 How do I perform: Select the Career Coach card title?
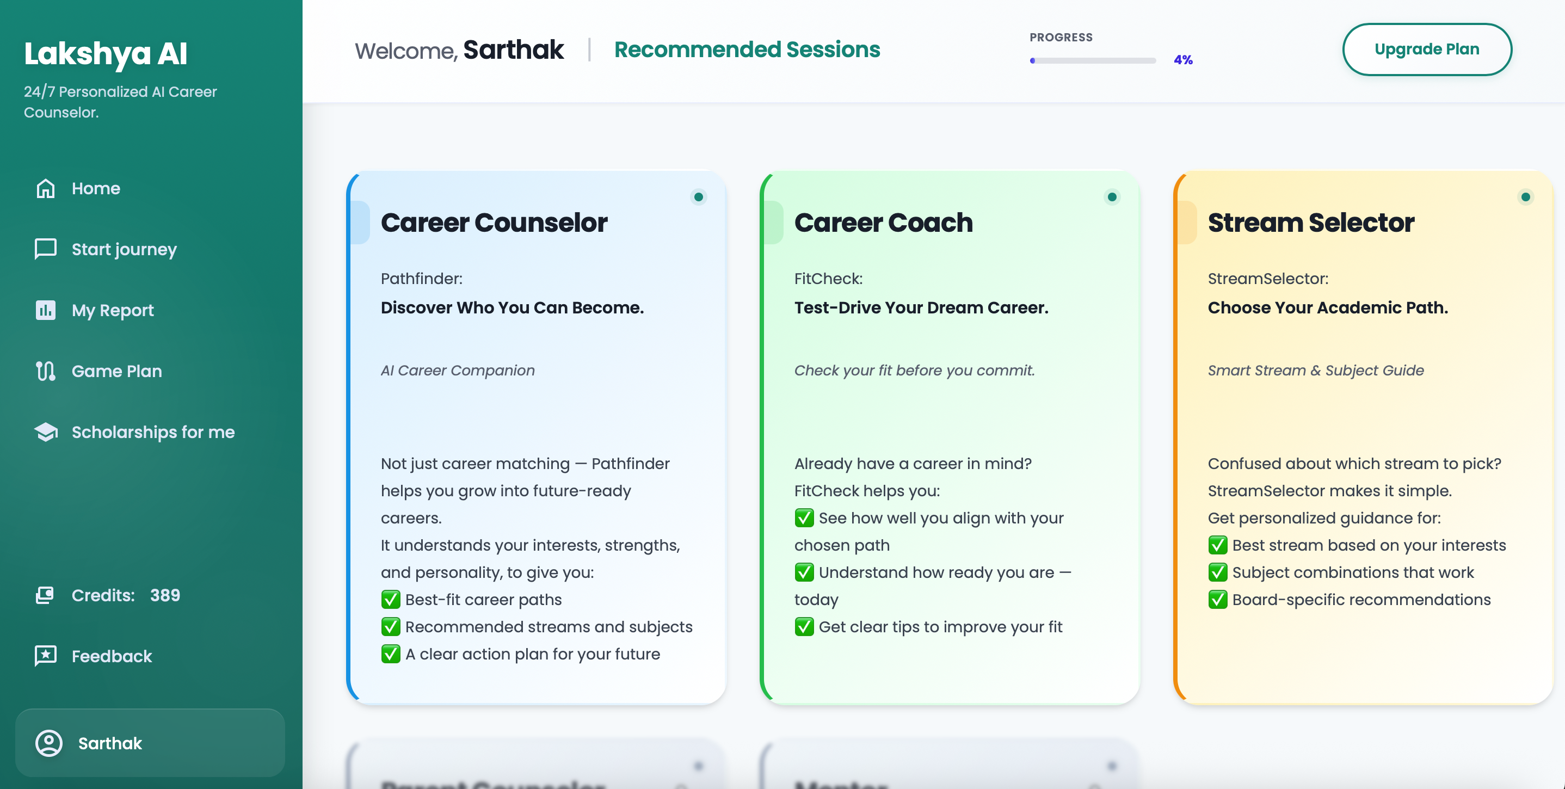tap(883, 223)
